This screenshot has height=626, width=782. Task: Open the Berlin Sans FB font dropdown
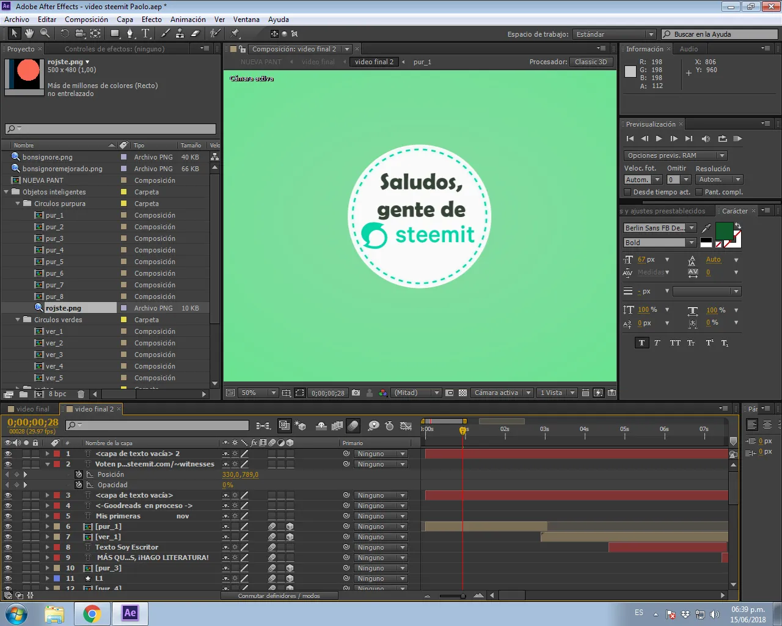coord(660,228)
